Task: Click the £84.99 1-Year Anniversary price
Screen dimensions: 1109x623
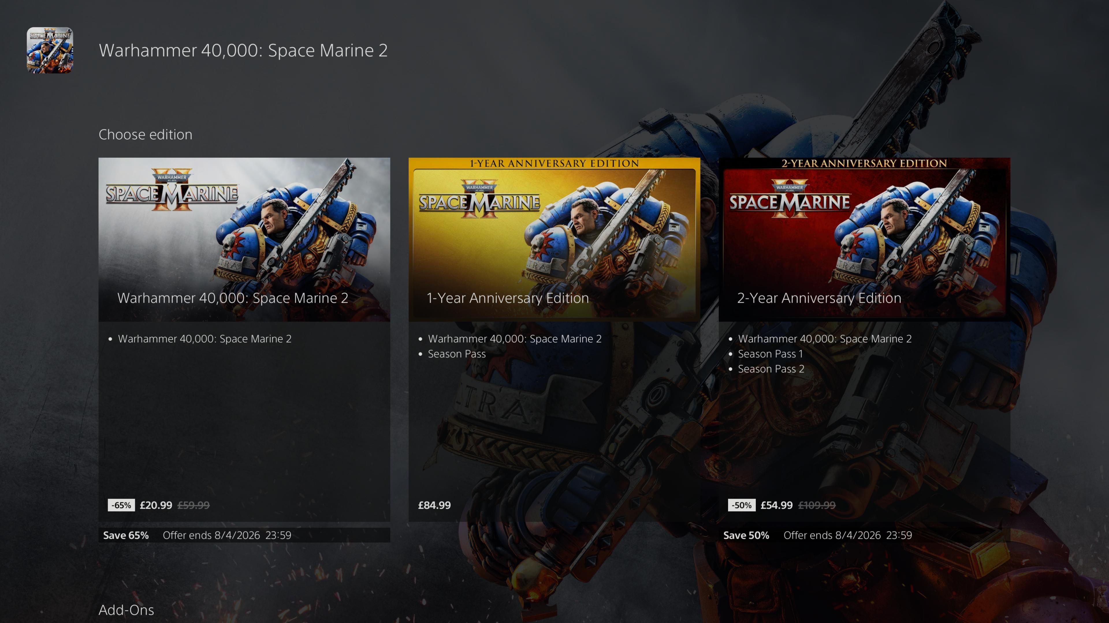Action: (434, 505)
